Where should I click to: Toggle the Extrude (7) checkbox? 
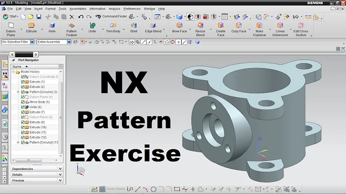pyautogui.click(x=23, y=112)
